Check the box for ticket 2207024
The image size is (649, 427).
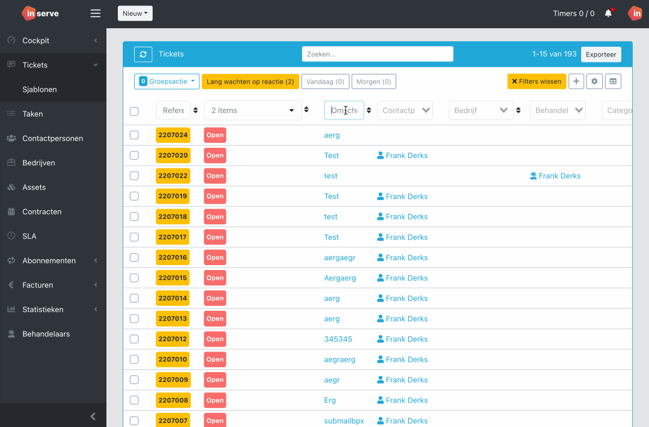134,135
